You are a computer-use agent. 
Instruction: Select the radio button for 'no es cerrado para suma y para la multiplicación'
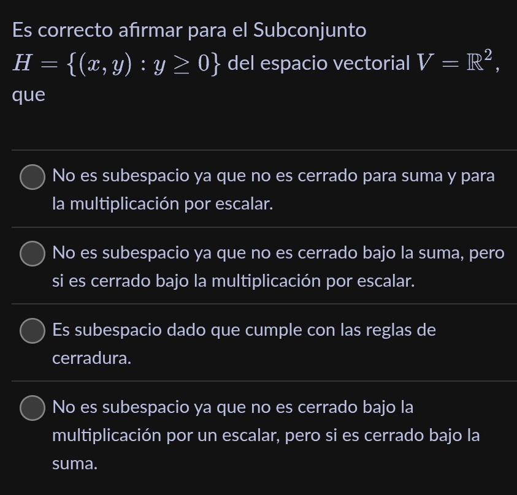(x=33, y=176)
